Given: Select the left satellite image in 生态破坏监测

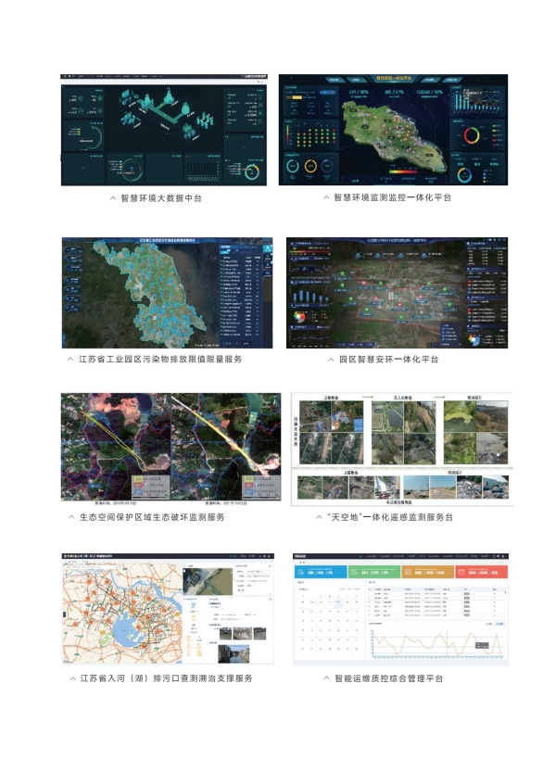Looking at the screenshot, I should (116, 447).
